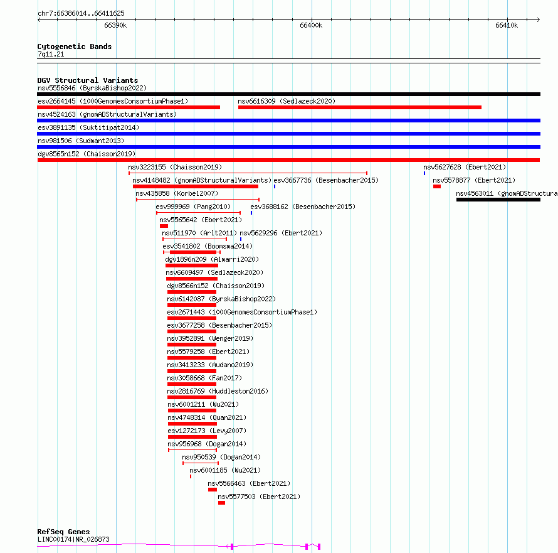Image resolution: width=558 pixels, height=553 pixels.
Task: Click the chr7:66386014..66411625 region label
Action: (81, 14)
